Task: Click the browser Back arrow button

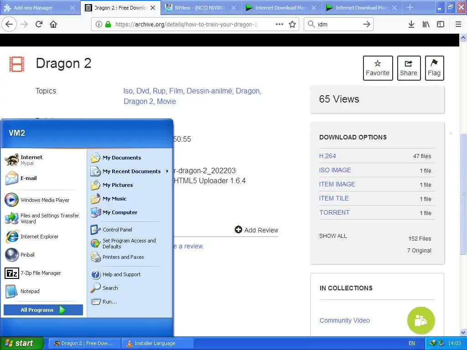Action: click(9, 24)
